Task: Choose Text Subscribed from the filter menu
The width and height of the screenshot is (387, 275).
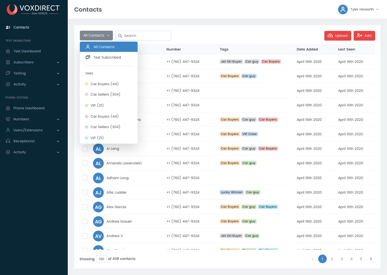Action: 107,57
